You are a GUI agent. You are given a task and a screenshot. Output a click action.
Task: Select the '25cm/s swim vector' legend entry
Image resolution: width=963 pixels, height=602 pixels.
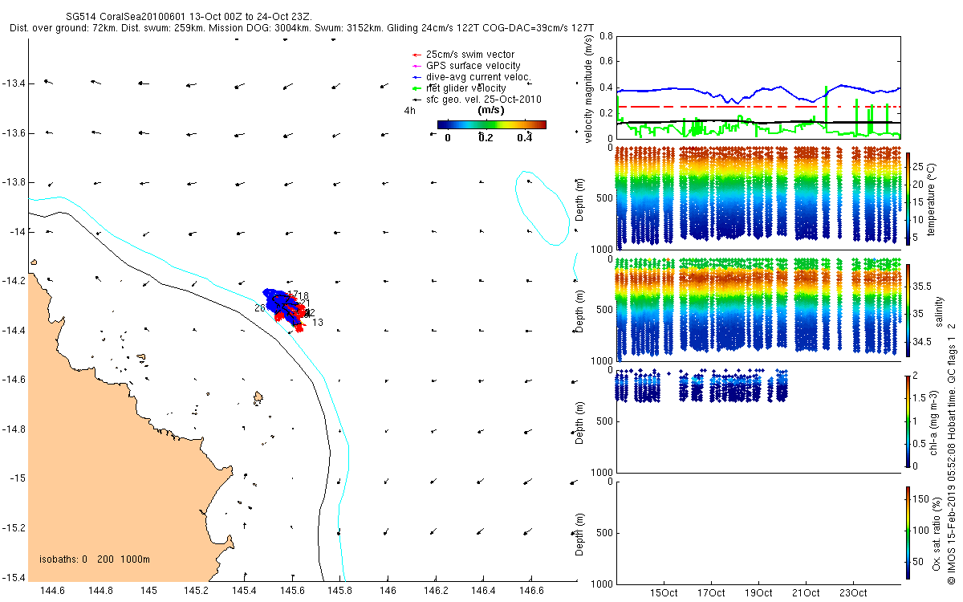(x=463, y=55)
